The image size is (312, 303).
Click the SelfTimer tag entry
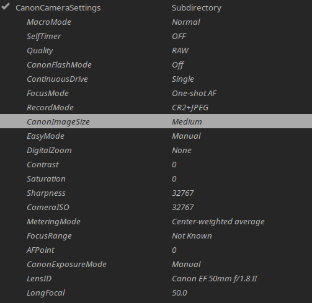[156, 37]
